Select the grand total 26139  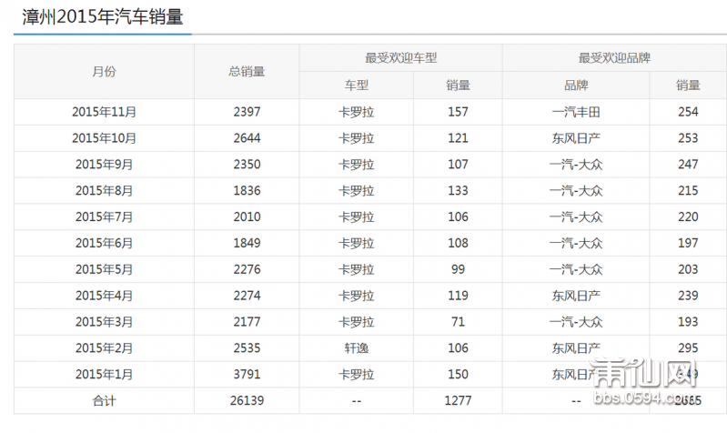click(x=247, y=400)
